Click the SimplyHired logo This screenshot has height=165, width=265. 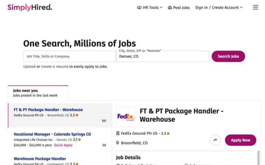30,7
